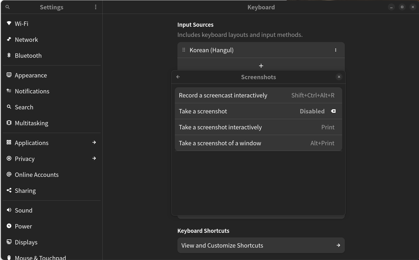
Task: Open the Sound settings panel
Action: (x=52, y=210)
